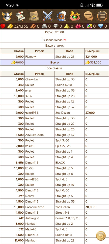
Task: Tap the gold bars balance 324,135
Action: tap(18, 26)
